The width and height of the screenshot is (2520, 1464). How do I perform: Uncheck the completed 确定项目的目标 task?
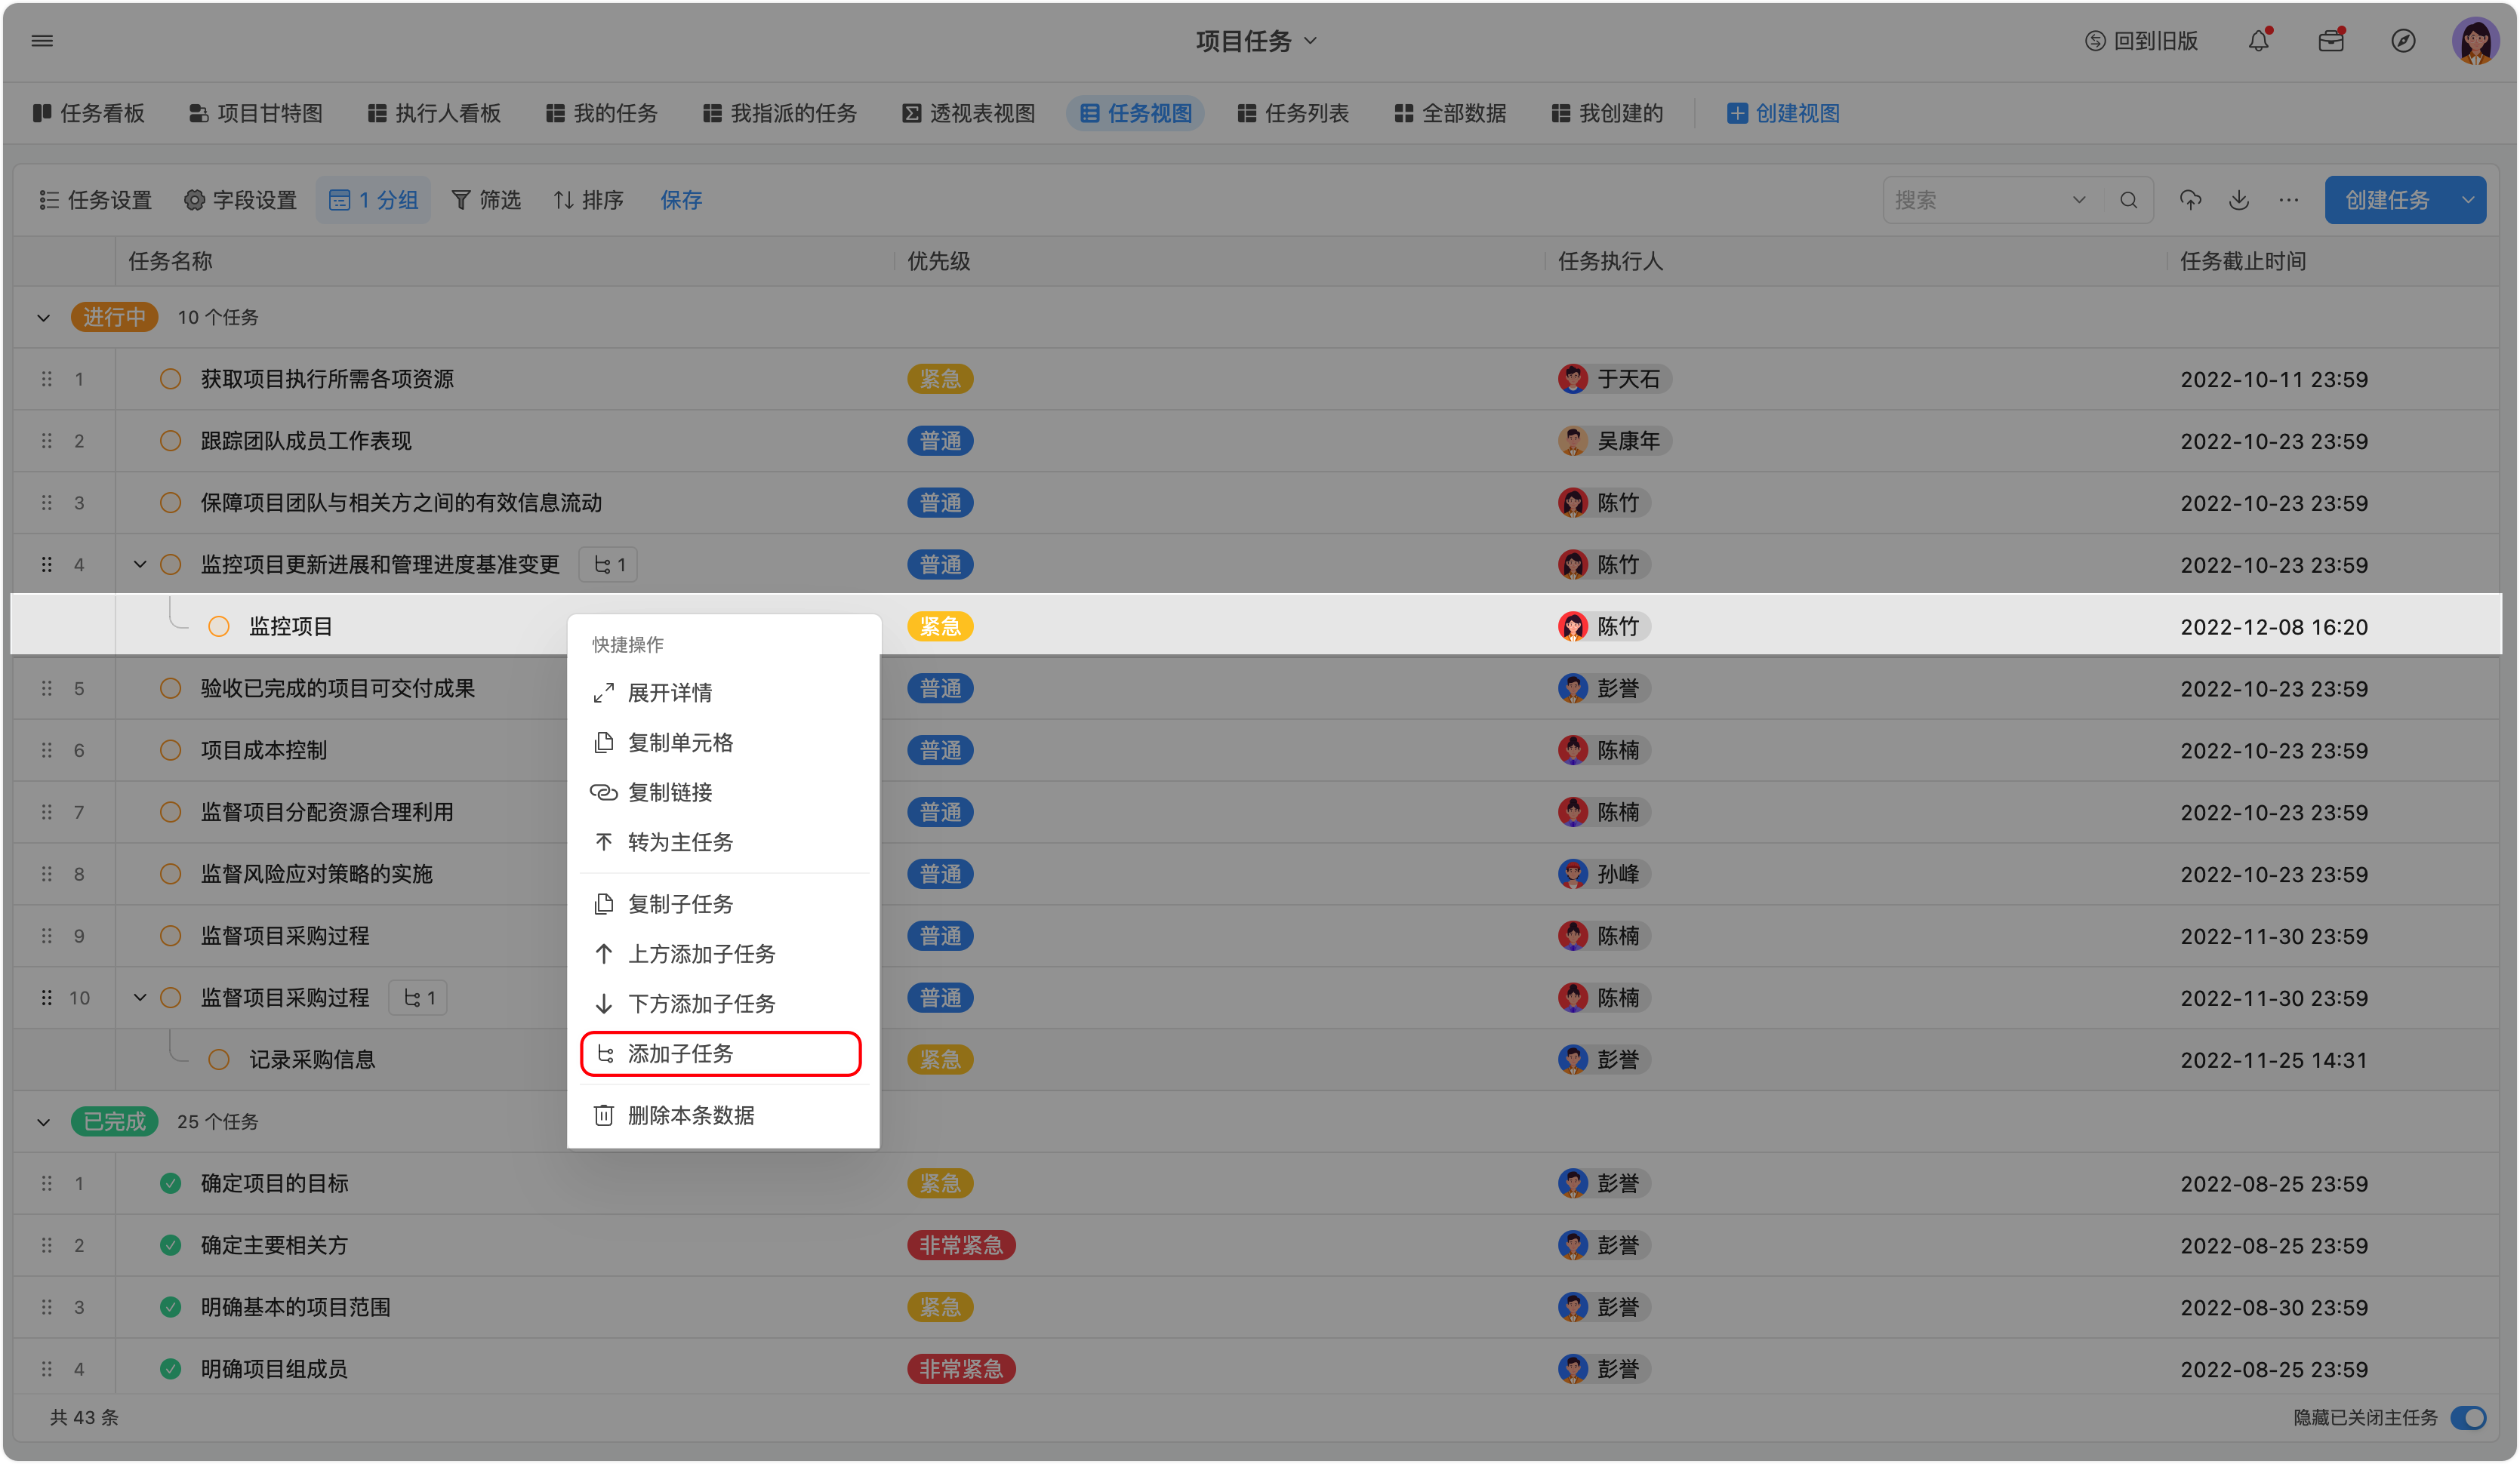[171, 1183]
